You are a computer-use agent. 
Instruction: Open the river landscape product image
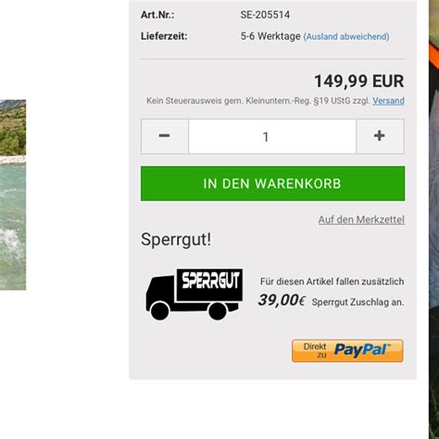[x=13, y=194]
